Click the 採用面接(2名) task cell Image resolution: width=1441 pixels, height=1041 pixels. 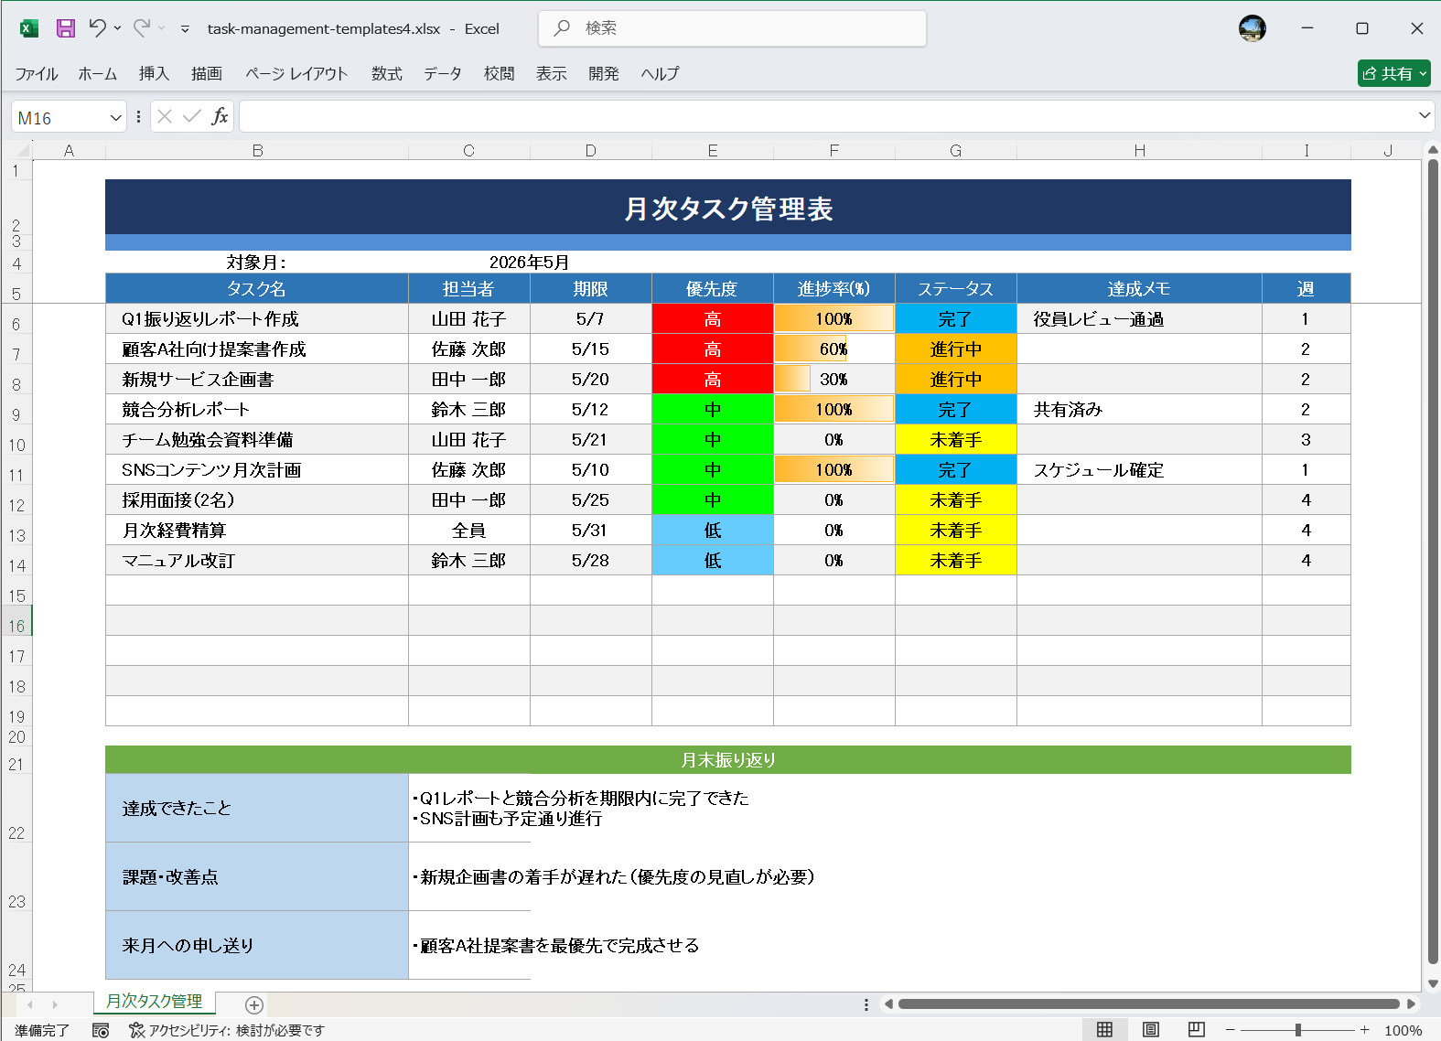pos(257,499)
